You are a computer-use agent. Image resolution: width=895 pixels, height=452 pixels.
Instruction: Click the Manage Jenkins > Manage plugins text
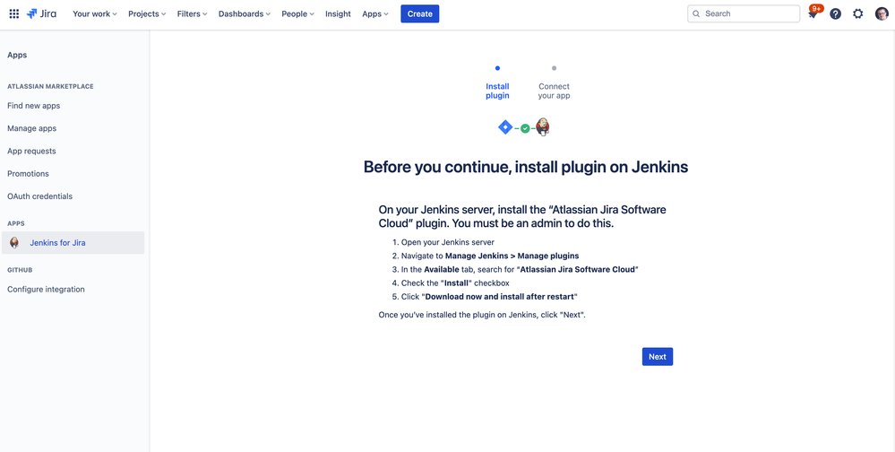tap(512, 256)
